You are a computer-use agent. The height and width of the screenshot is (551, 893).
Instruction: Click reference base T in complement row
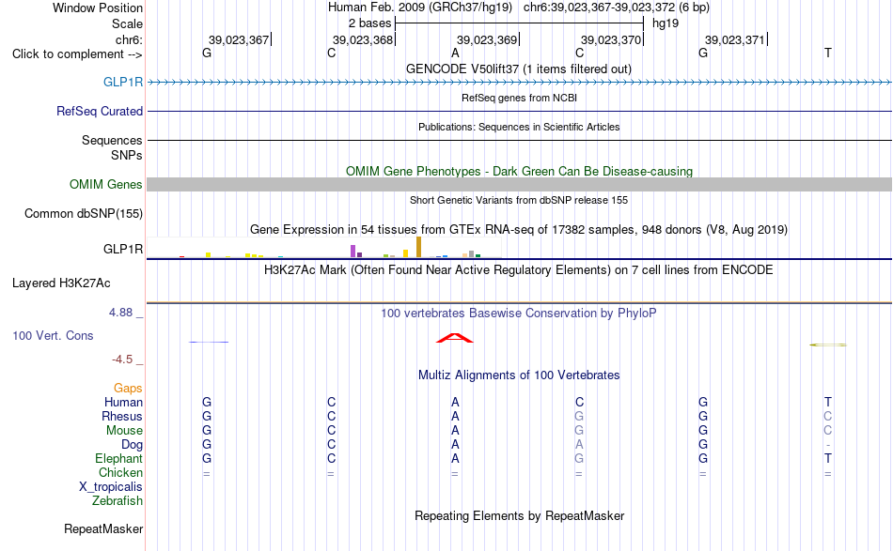click(827, 53)
